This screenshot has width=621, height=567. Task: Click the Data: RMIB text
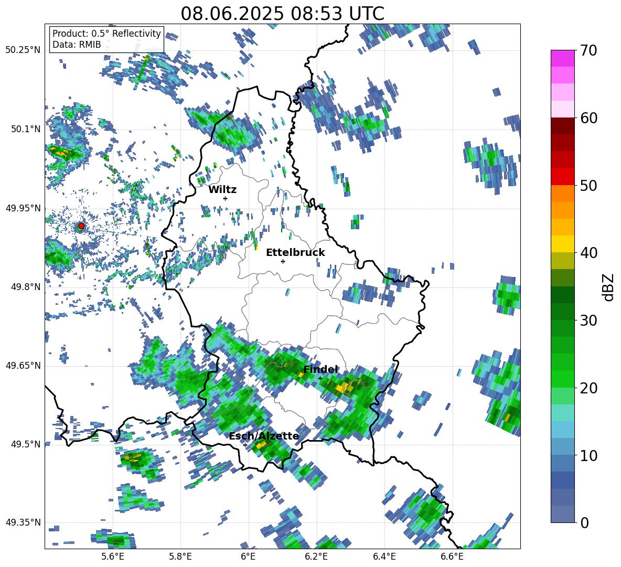[77, 45]
